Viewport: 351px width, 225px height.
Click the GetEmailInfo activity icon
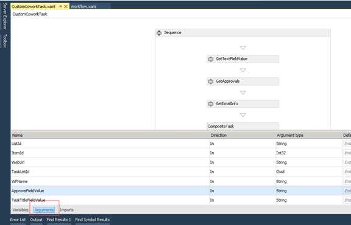(x=210, y=103)
